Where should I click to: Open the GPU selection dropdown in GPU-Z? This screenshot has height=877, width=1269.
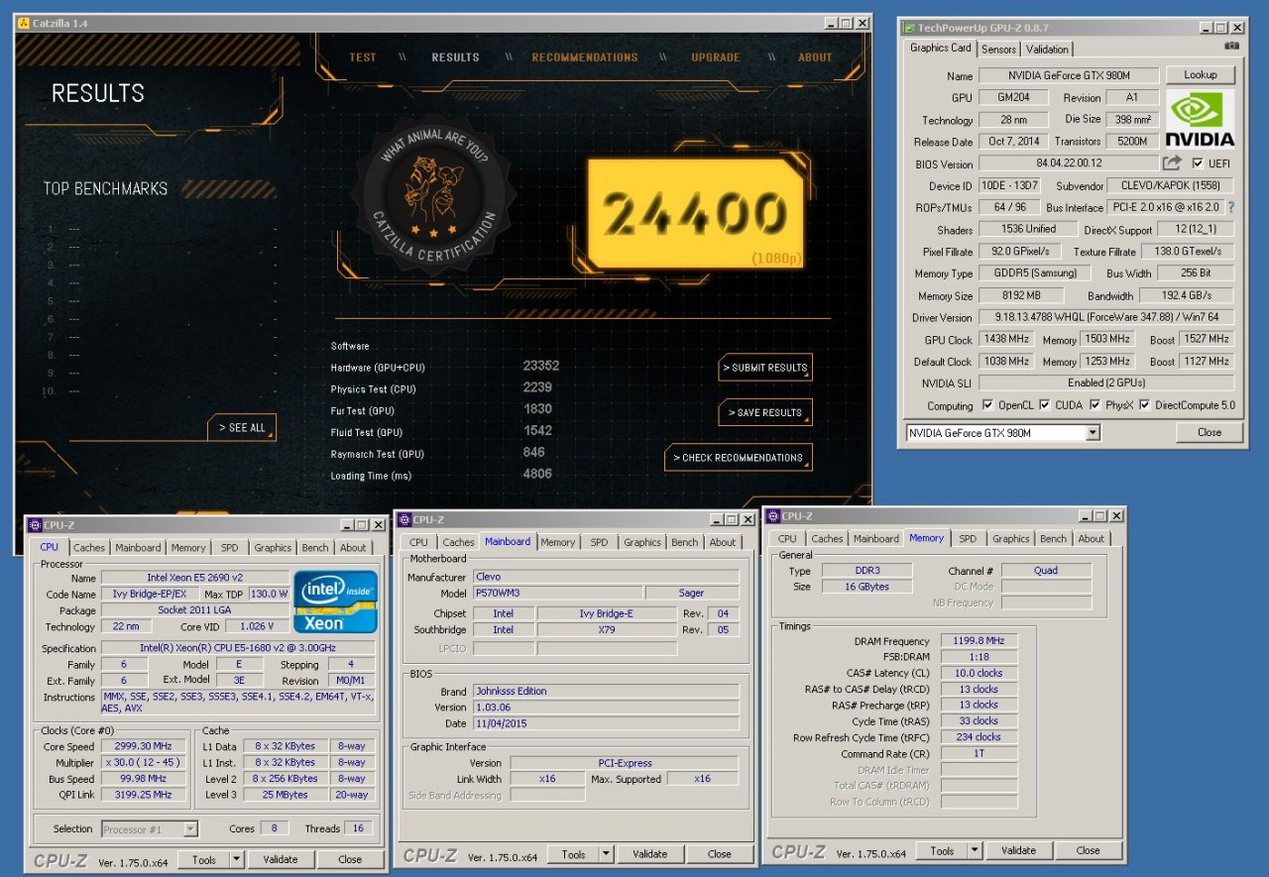tap(1092, 432)
